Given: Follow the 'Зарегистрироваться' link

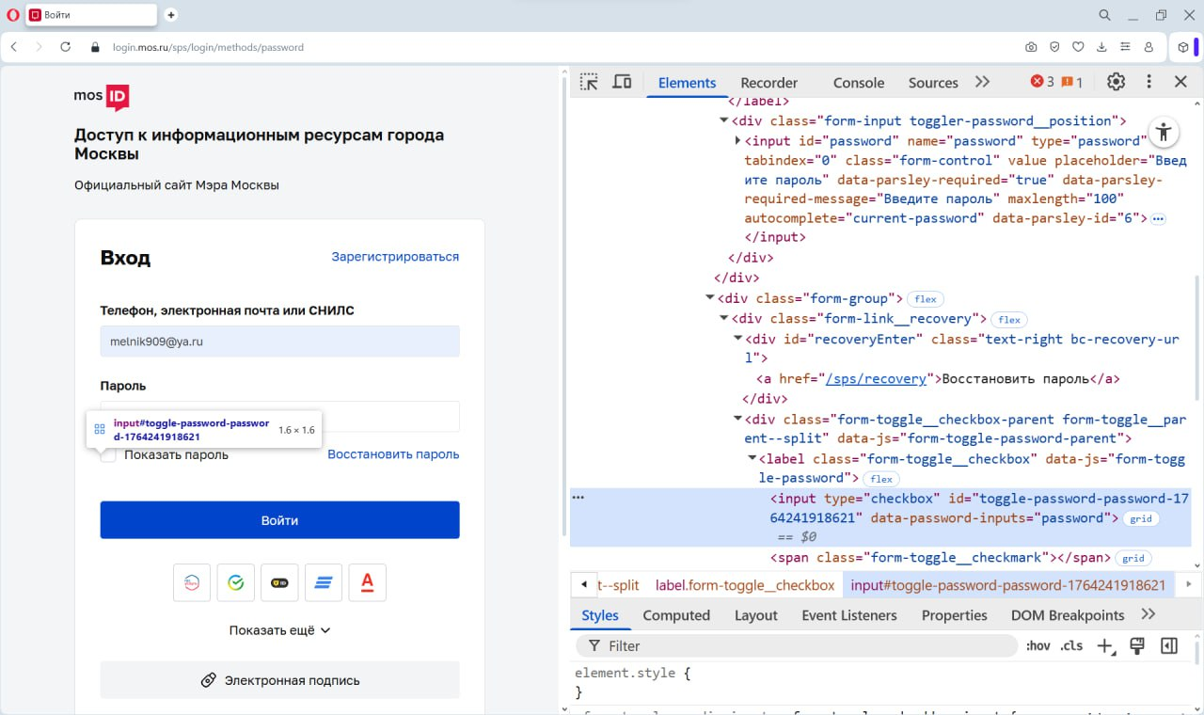Looking at the screenshot, I should (395, 257).
